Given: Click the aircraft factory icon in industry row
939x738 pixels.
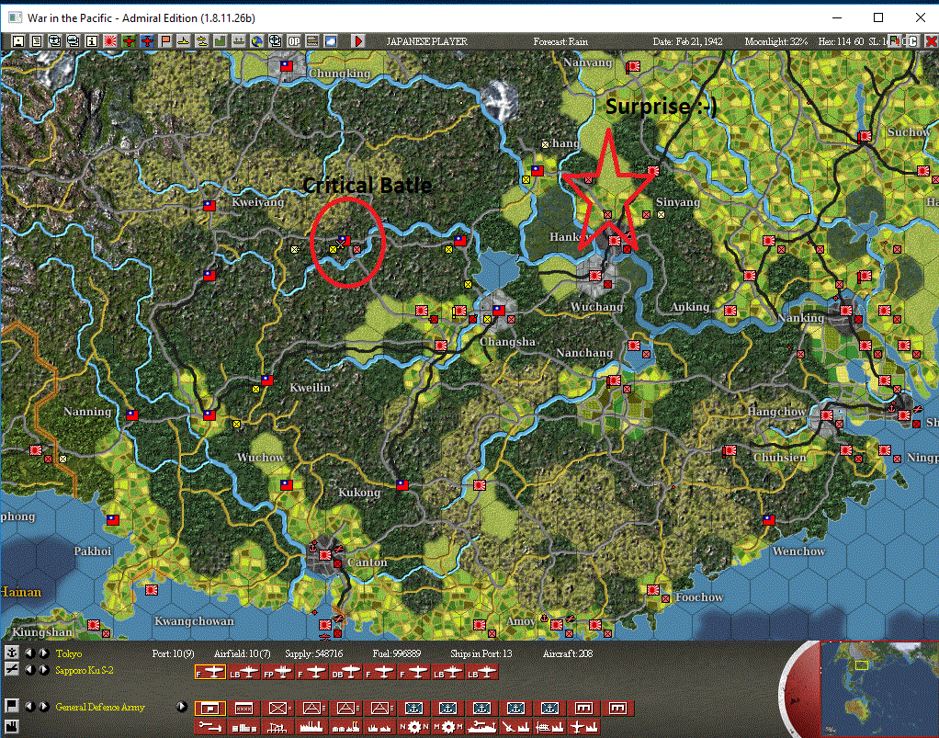Looking at the screenshot, I should pos(583,727).
